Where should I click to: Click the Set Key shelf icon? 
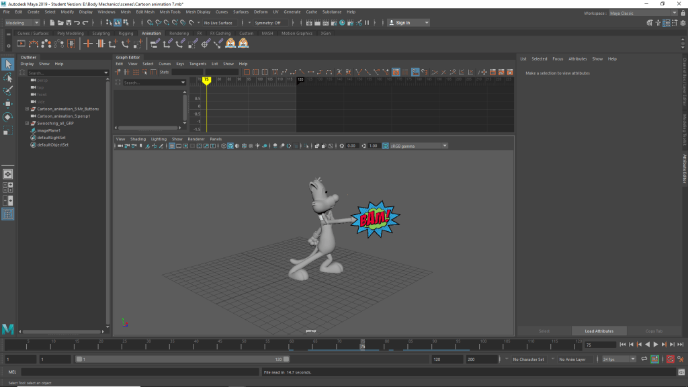87,44
